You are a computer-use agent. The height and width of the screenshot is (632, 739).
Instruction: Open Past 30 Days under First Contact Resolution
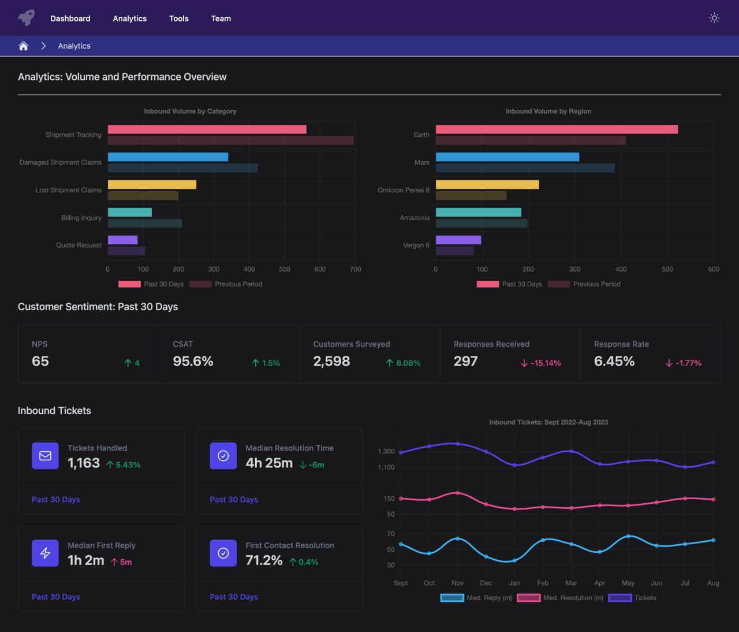pyautogui.click(x=234, y=597)
